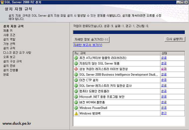Open the 경고 link for Windows 방화벽
This screenshot has width=189, height=130.
[164, 113]
